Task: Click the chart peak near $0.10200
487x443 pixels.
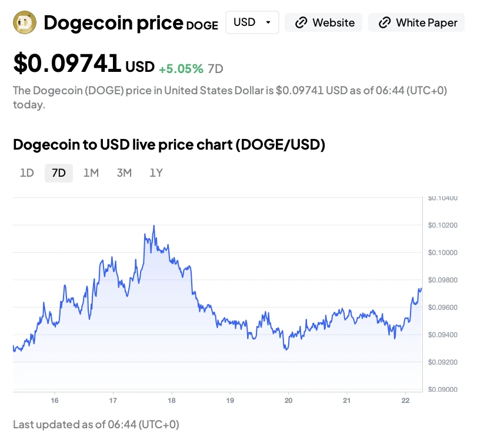Action: tap(154, 226)
